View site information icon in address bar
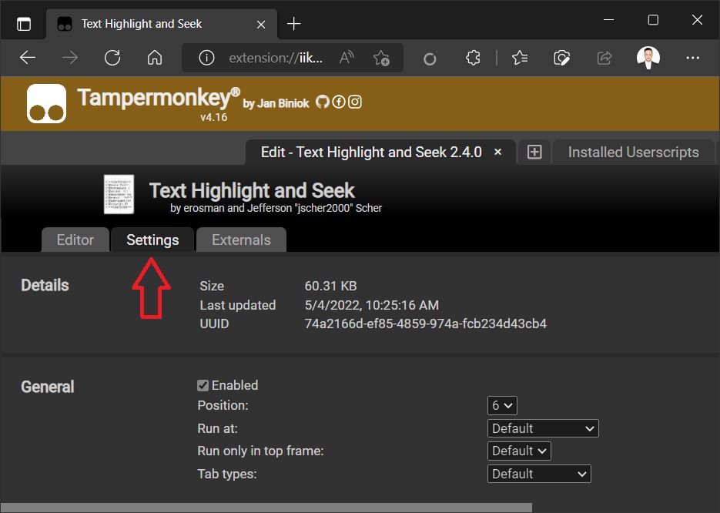The width and height of the screenshot is (720, 513). tap(206, 58)
